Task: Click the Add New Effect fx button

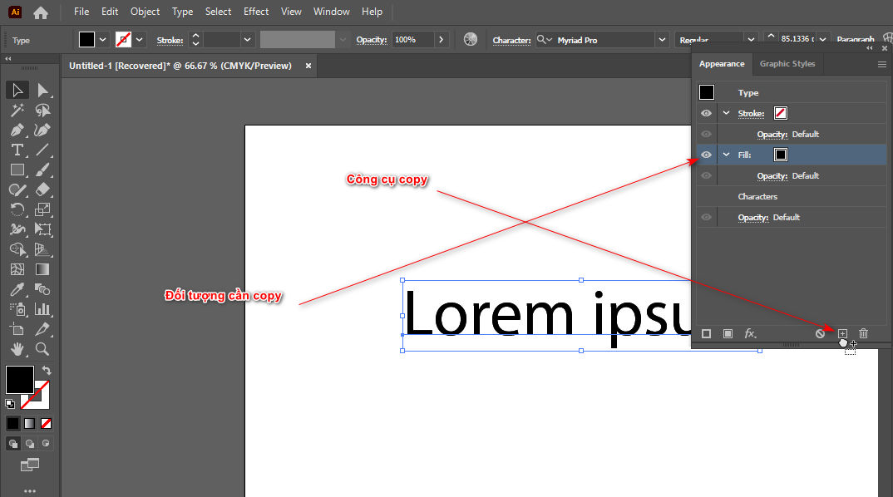Action: tap(750, 333)
